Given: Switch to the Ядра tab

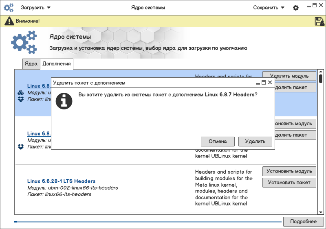Looking at the screenshot, I should point(31,64).
